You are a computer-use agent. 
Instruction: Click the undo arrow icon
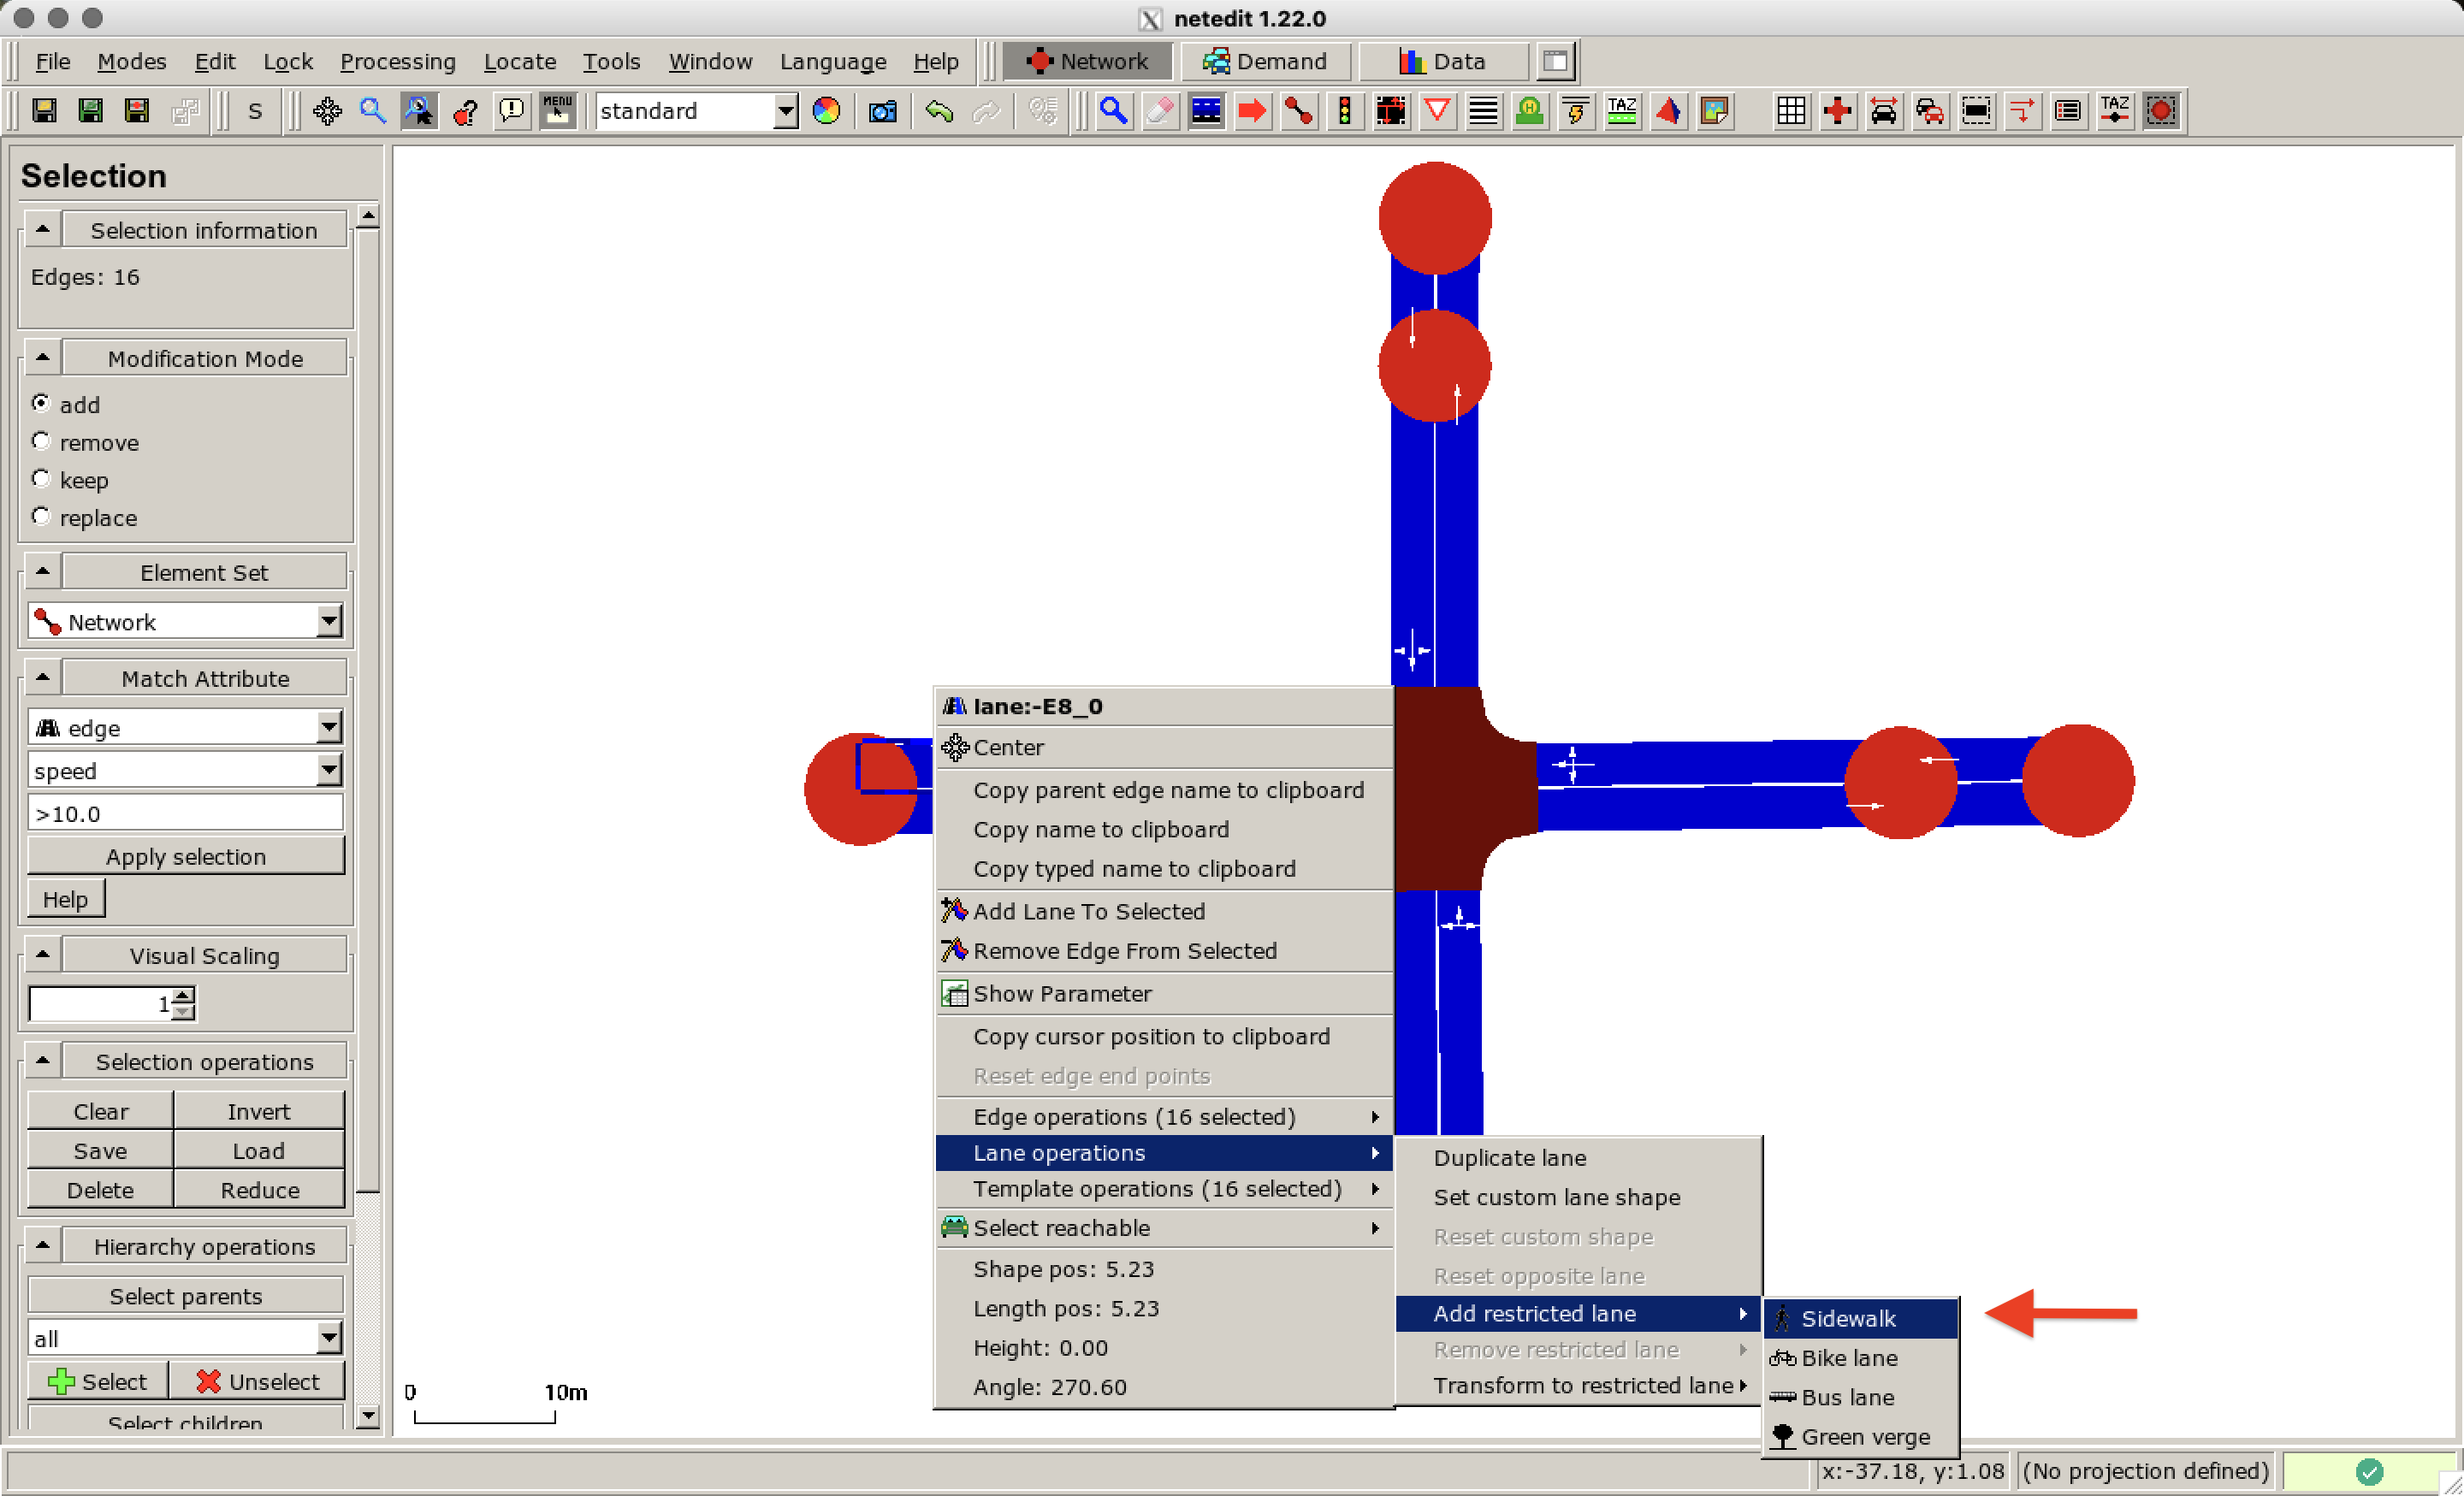(938, 111)
